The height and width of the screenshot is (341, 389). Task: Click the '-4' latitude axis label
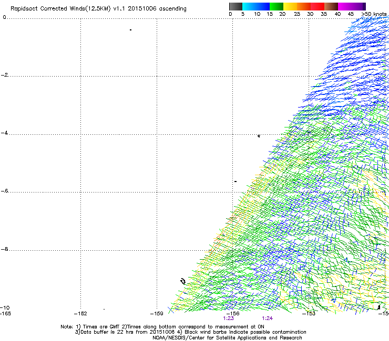pos(4,133)
